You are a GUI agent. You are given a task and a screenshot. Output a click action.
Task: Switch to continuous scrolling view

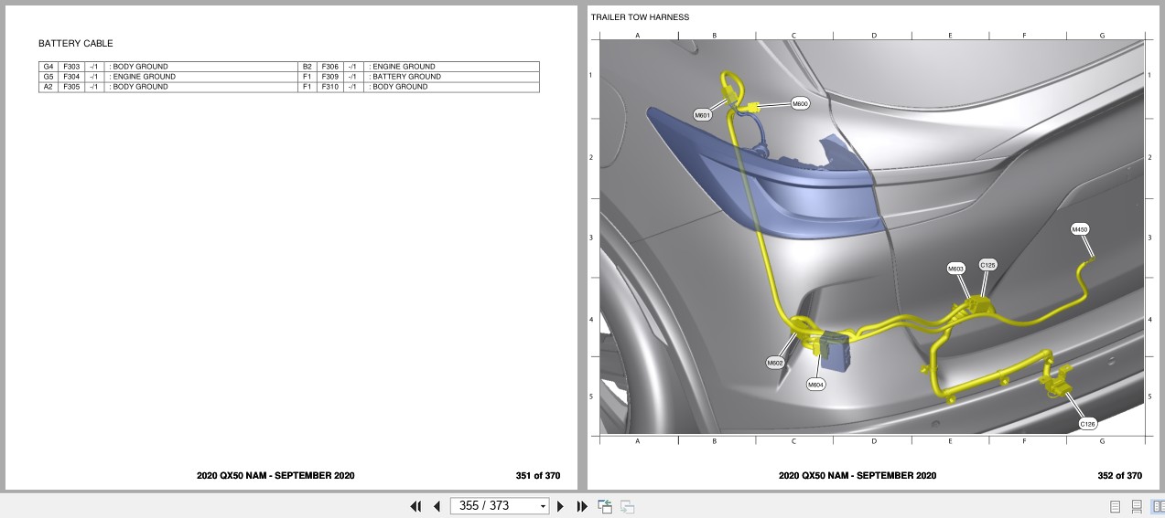(x=1137, y=506)
